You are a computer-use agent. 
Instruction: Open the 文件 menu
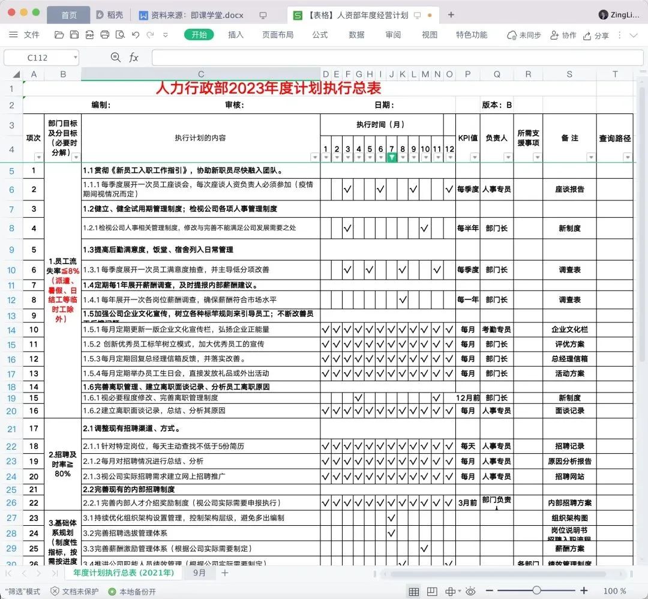(x=31, y=35)
